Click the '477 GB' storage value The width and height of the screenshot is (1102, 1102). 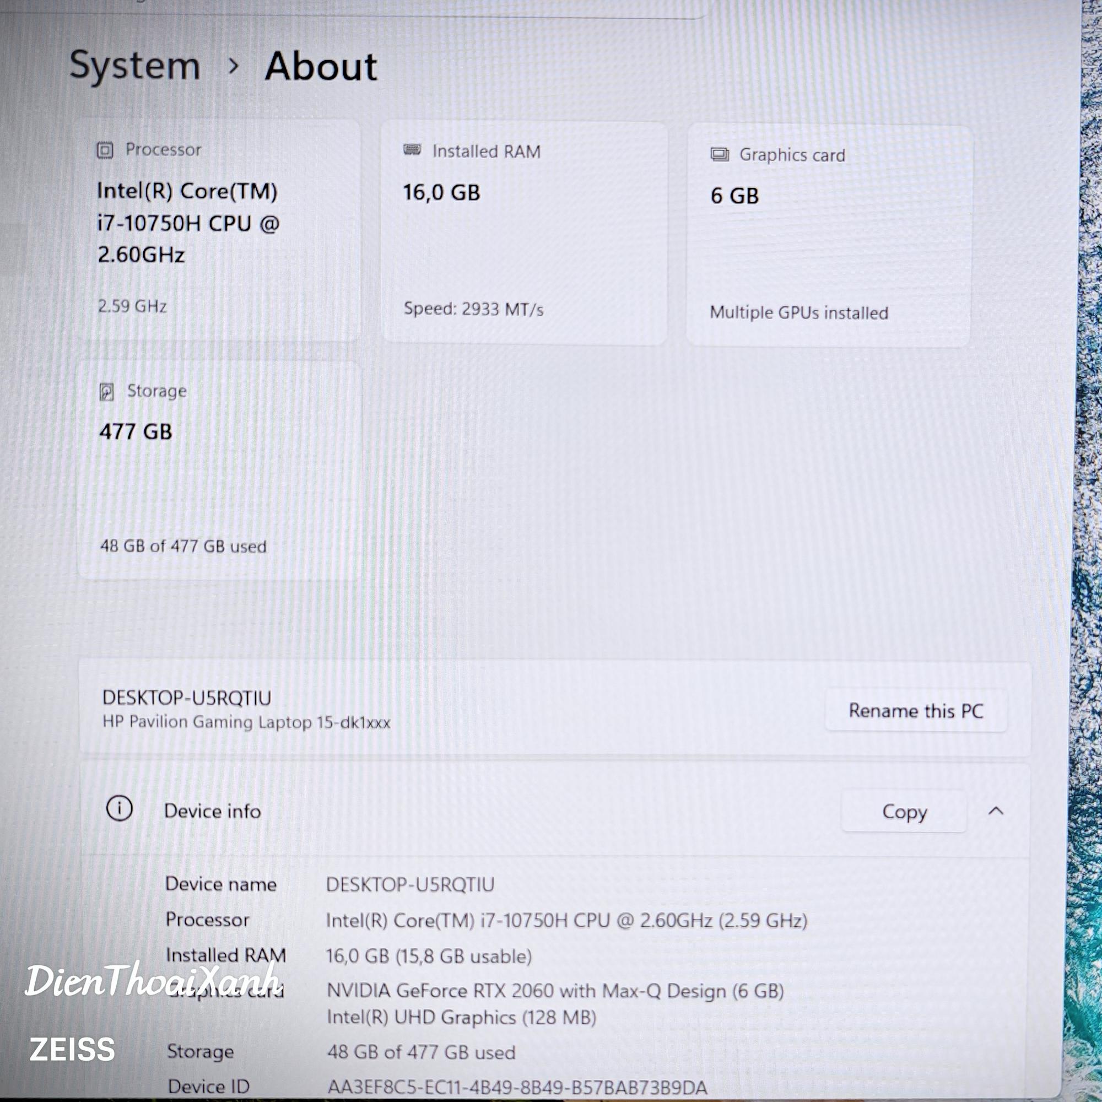coord(136,432)
